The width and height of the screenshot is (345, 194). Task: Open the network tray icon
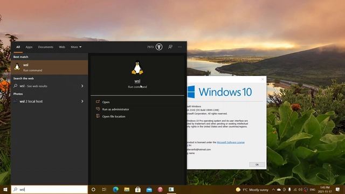coord(295,189)
